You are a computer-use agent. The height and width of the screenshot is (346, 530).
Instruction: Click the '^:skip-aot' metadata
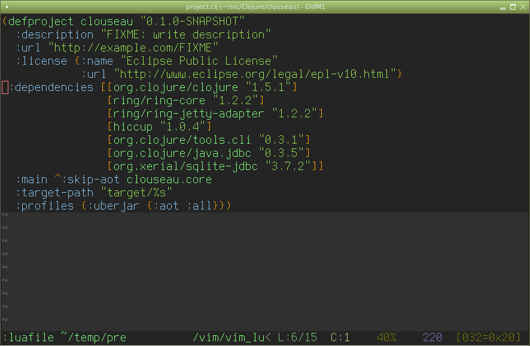tap(87, 180)
